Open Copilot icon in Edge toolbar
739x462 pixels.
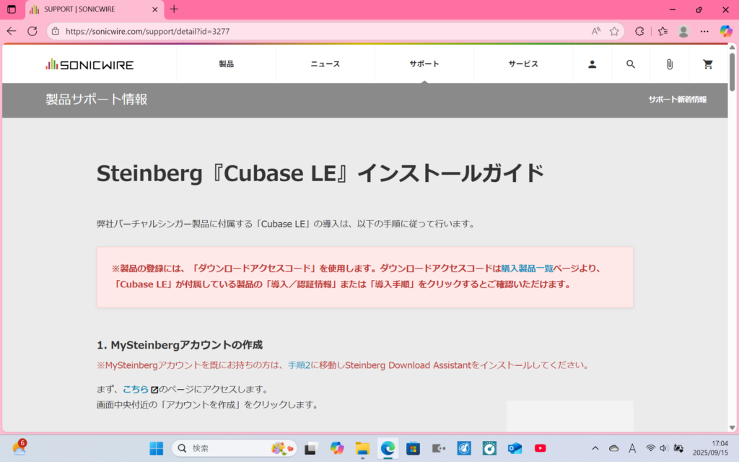[726, 32]
